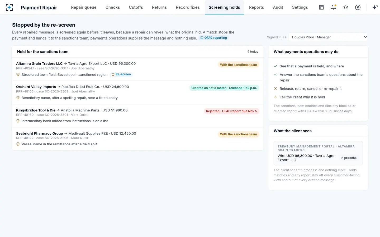Click Intermediary bank added from instructions reason
Screen dimensions: 380x237
click(x=65, y=121)
